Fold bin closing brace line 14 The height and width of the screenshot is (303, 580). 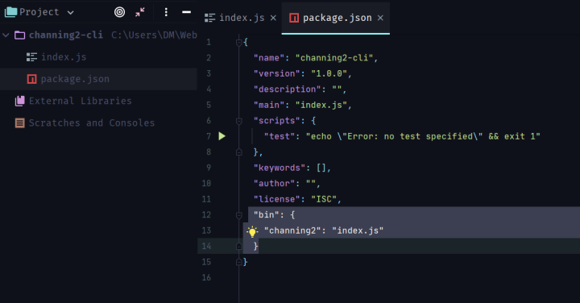click(x=239, y=247)
